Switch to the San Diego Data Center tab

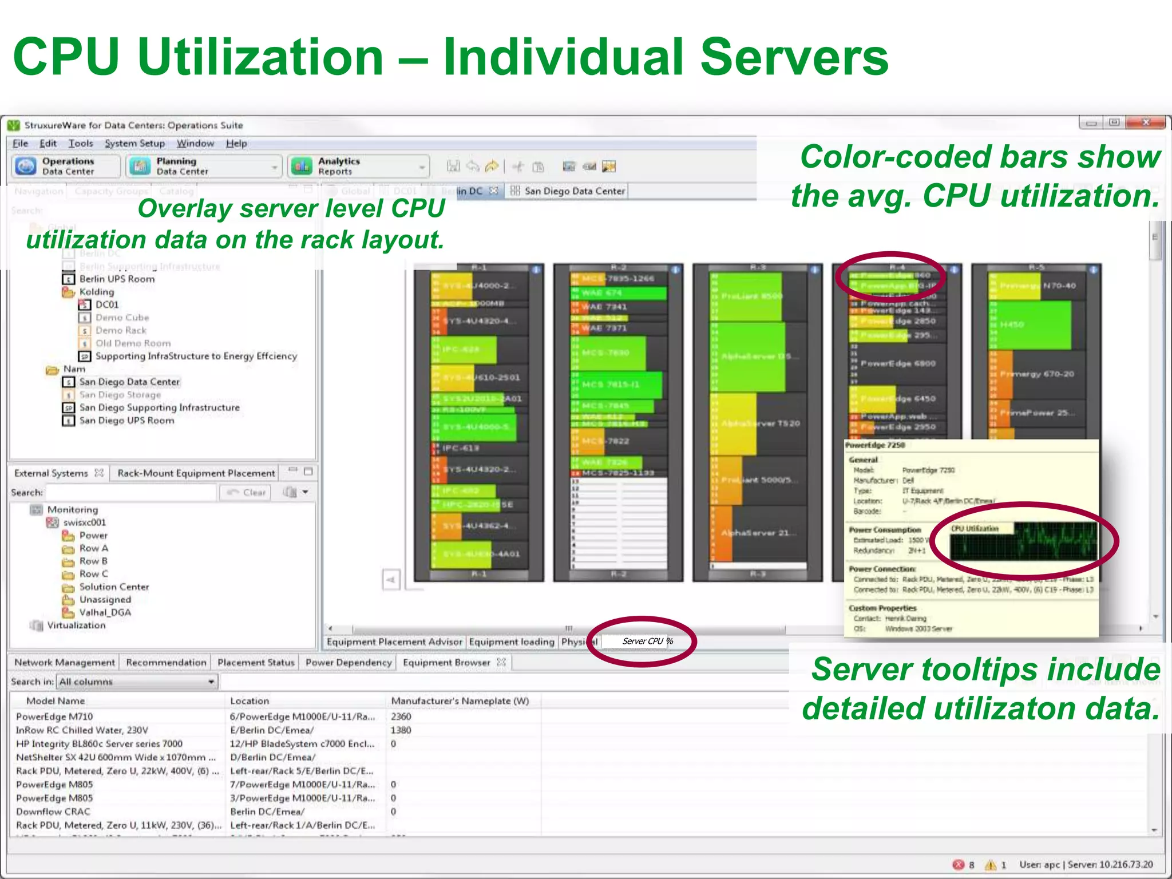pos(568,191)
